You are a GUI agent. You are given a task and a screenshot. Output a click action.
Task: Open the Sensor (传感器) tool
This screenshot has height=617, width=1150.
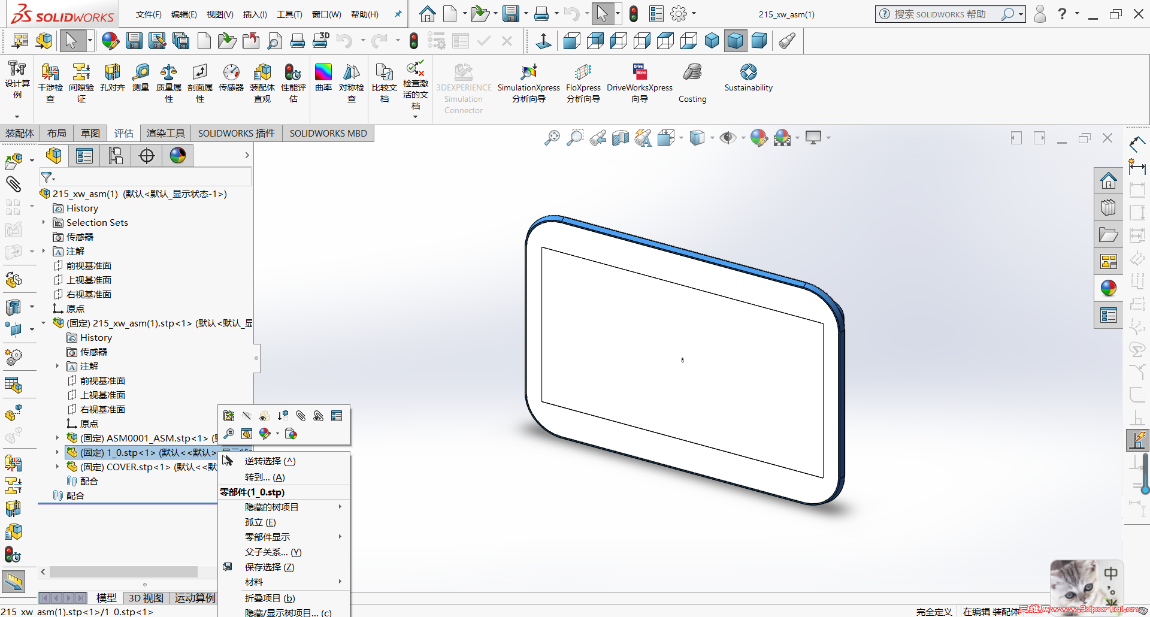(231, 77)
